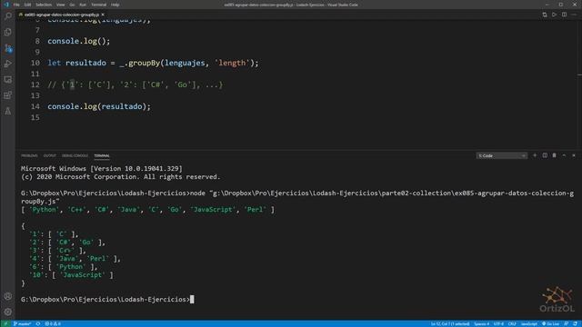The image size is (582, 327).
Task: Open the View menu
Action: point(61,5)
